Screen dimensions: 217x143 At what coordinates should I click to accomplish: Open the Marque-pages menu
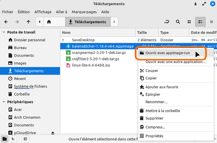point(84,12)
